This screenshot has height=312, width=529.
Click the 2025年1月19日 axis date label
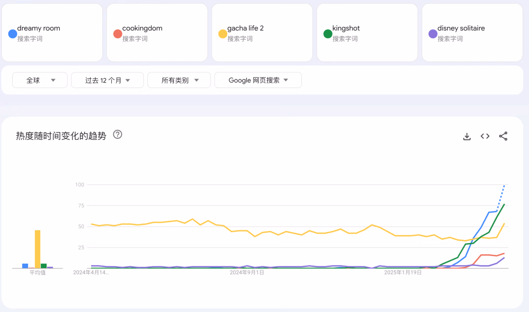(403, 272)
